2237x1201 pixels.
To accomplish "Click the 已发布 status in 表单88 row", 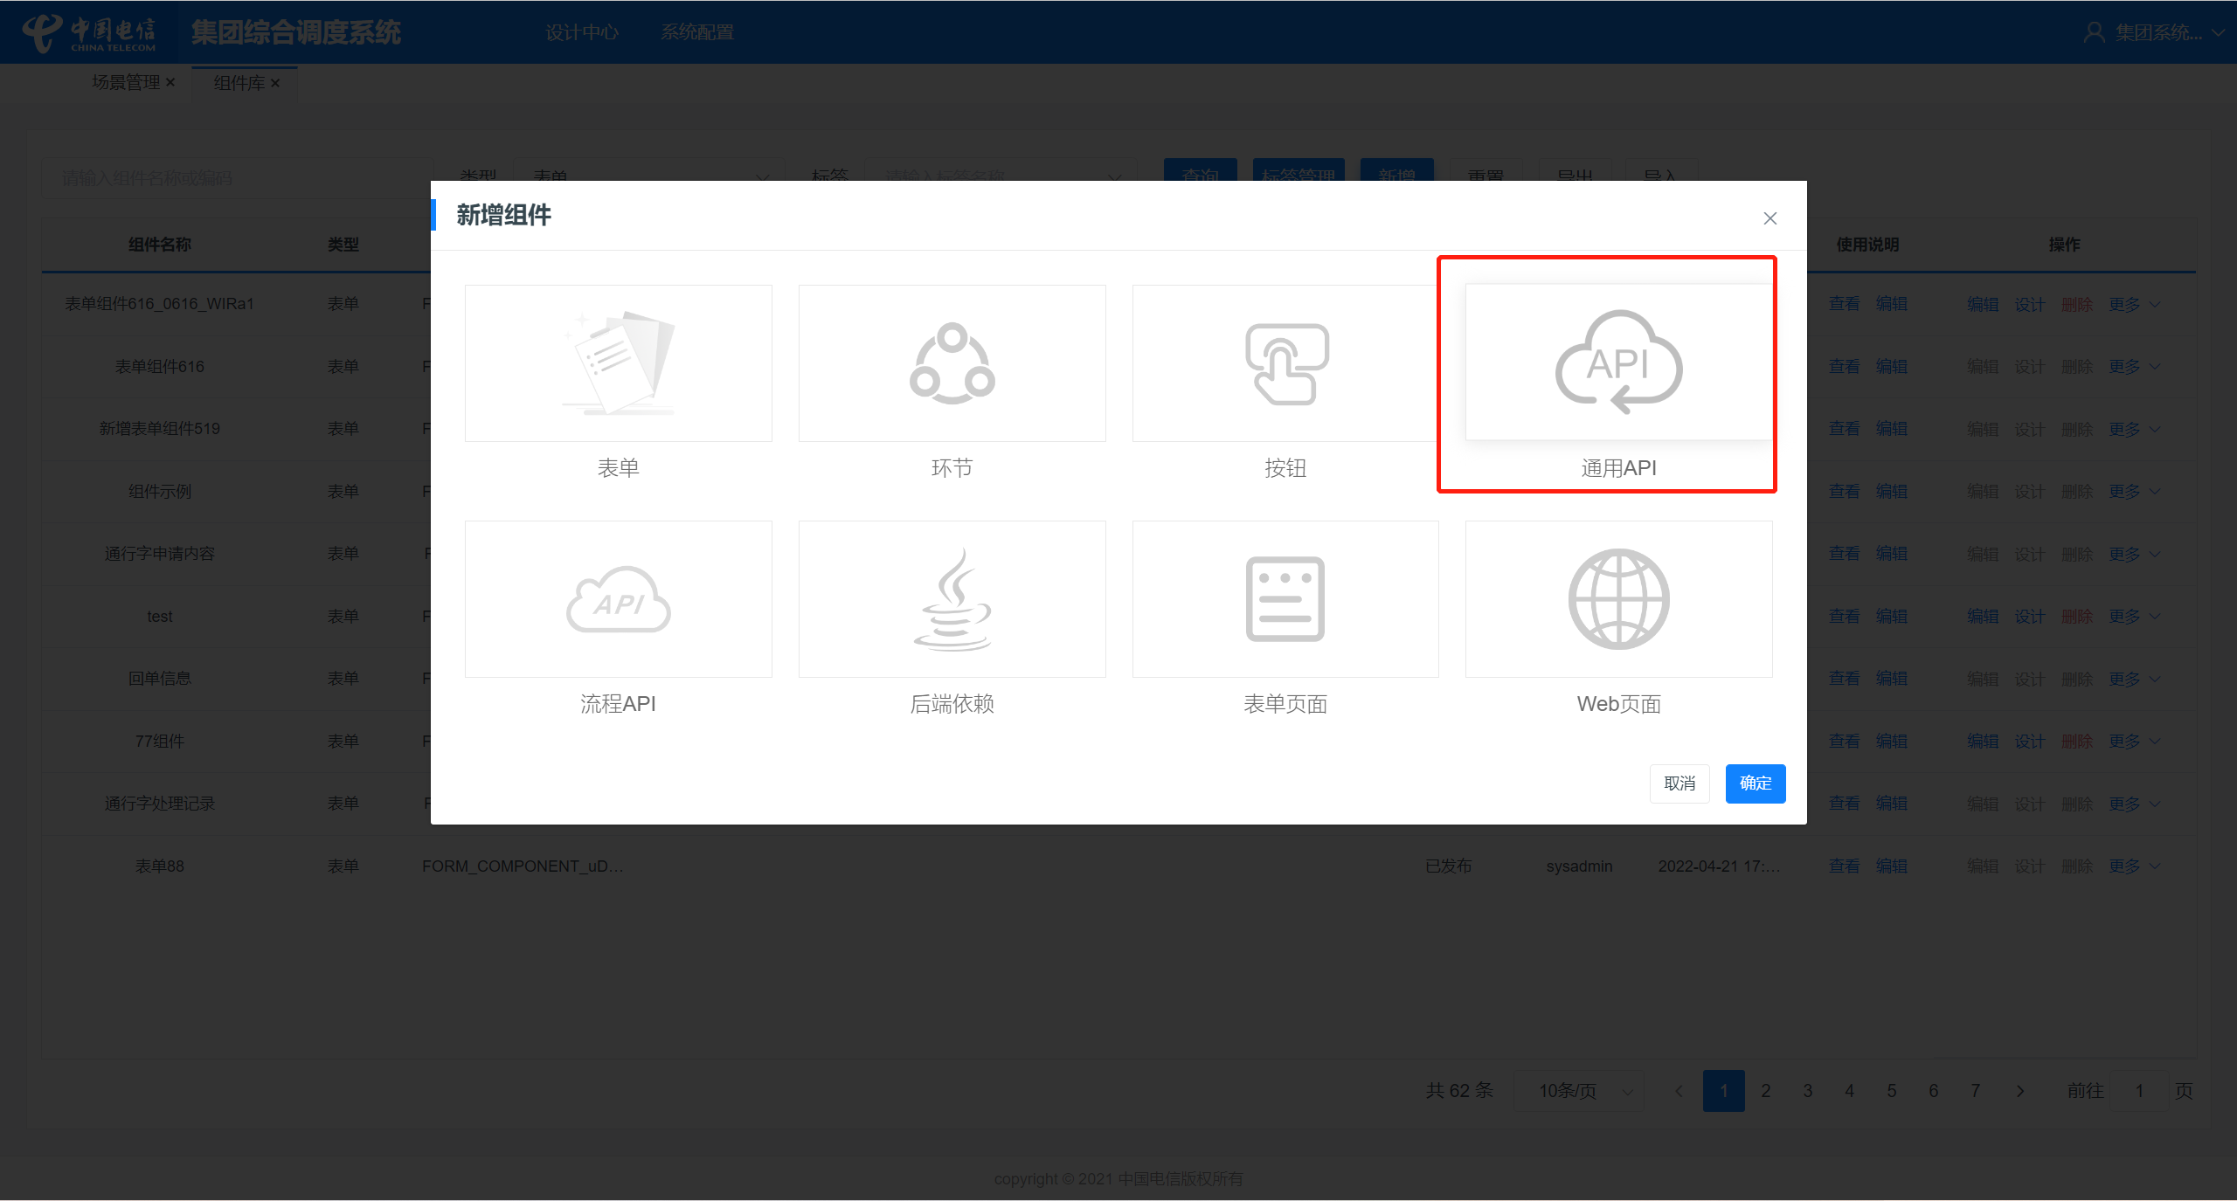I will 1448,866.
